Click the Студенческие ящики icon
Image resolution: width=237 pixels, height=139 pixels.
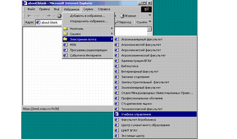(x=117, y=103)
